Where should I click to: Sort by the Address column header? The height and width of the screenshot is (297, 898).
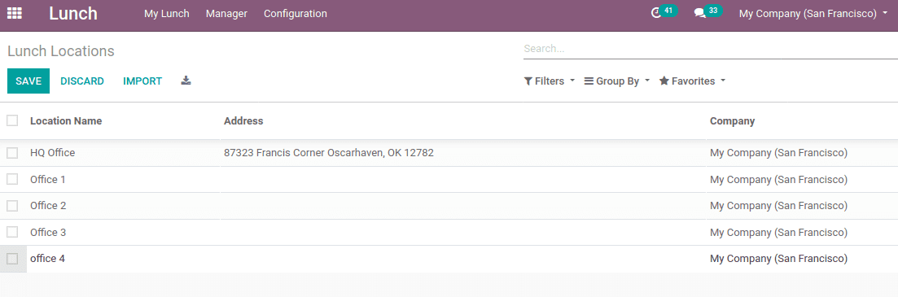tap(243, 120)
